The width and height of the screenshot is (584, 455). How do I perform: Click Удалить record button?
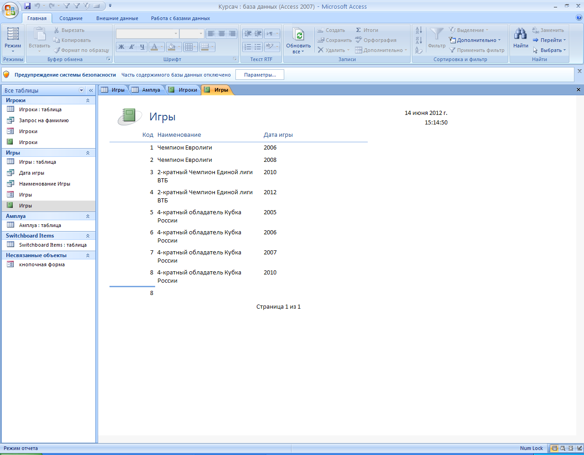click(334, 50)
